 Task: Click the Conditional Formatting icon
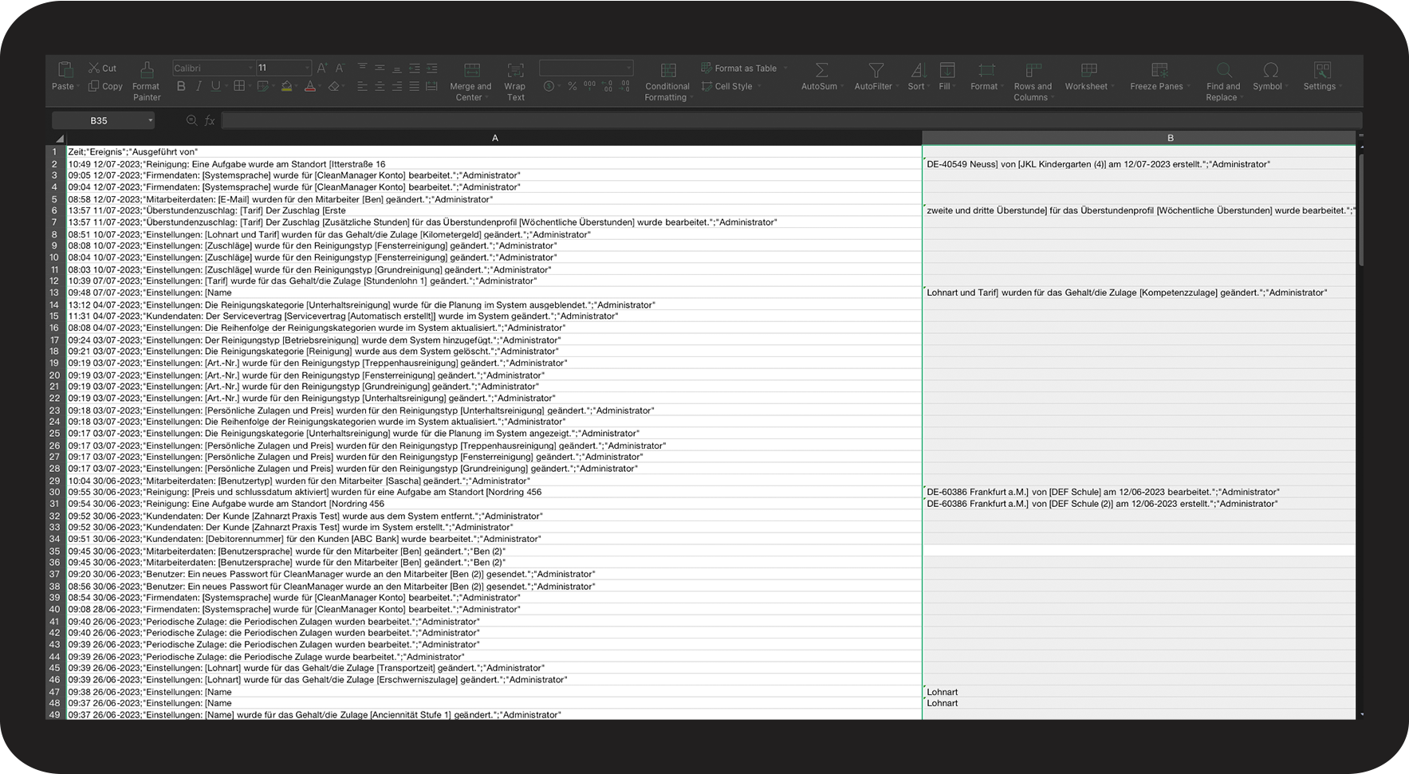click(668, 70)
